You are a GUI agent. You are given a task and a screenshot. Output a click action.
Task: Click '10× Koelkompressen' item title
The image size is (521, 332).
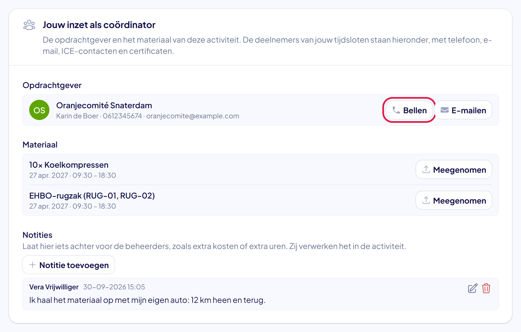pyautogui.click(x=69, y=165)
